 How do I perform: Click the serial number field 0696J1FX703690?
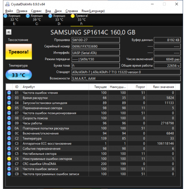click(96, 46)
